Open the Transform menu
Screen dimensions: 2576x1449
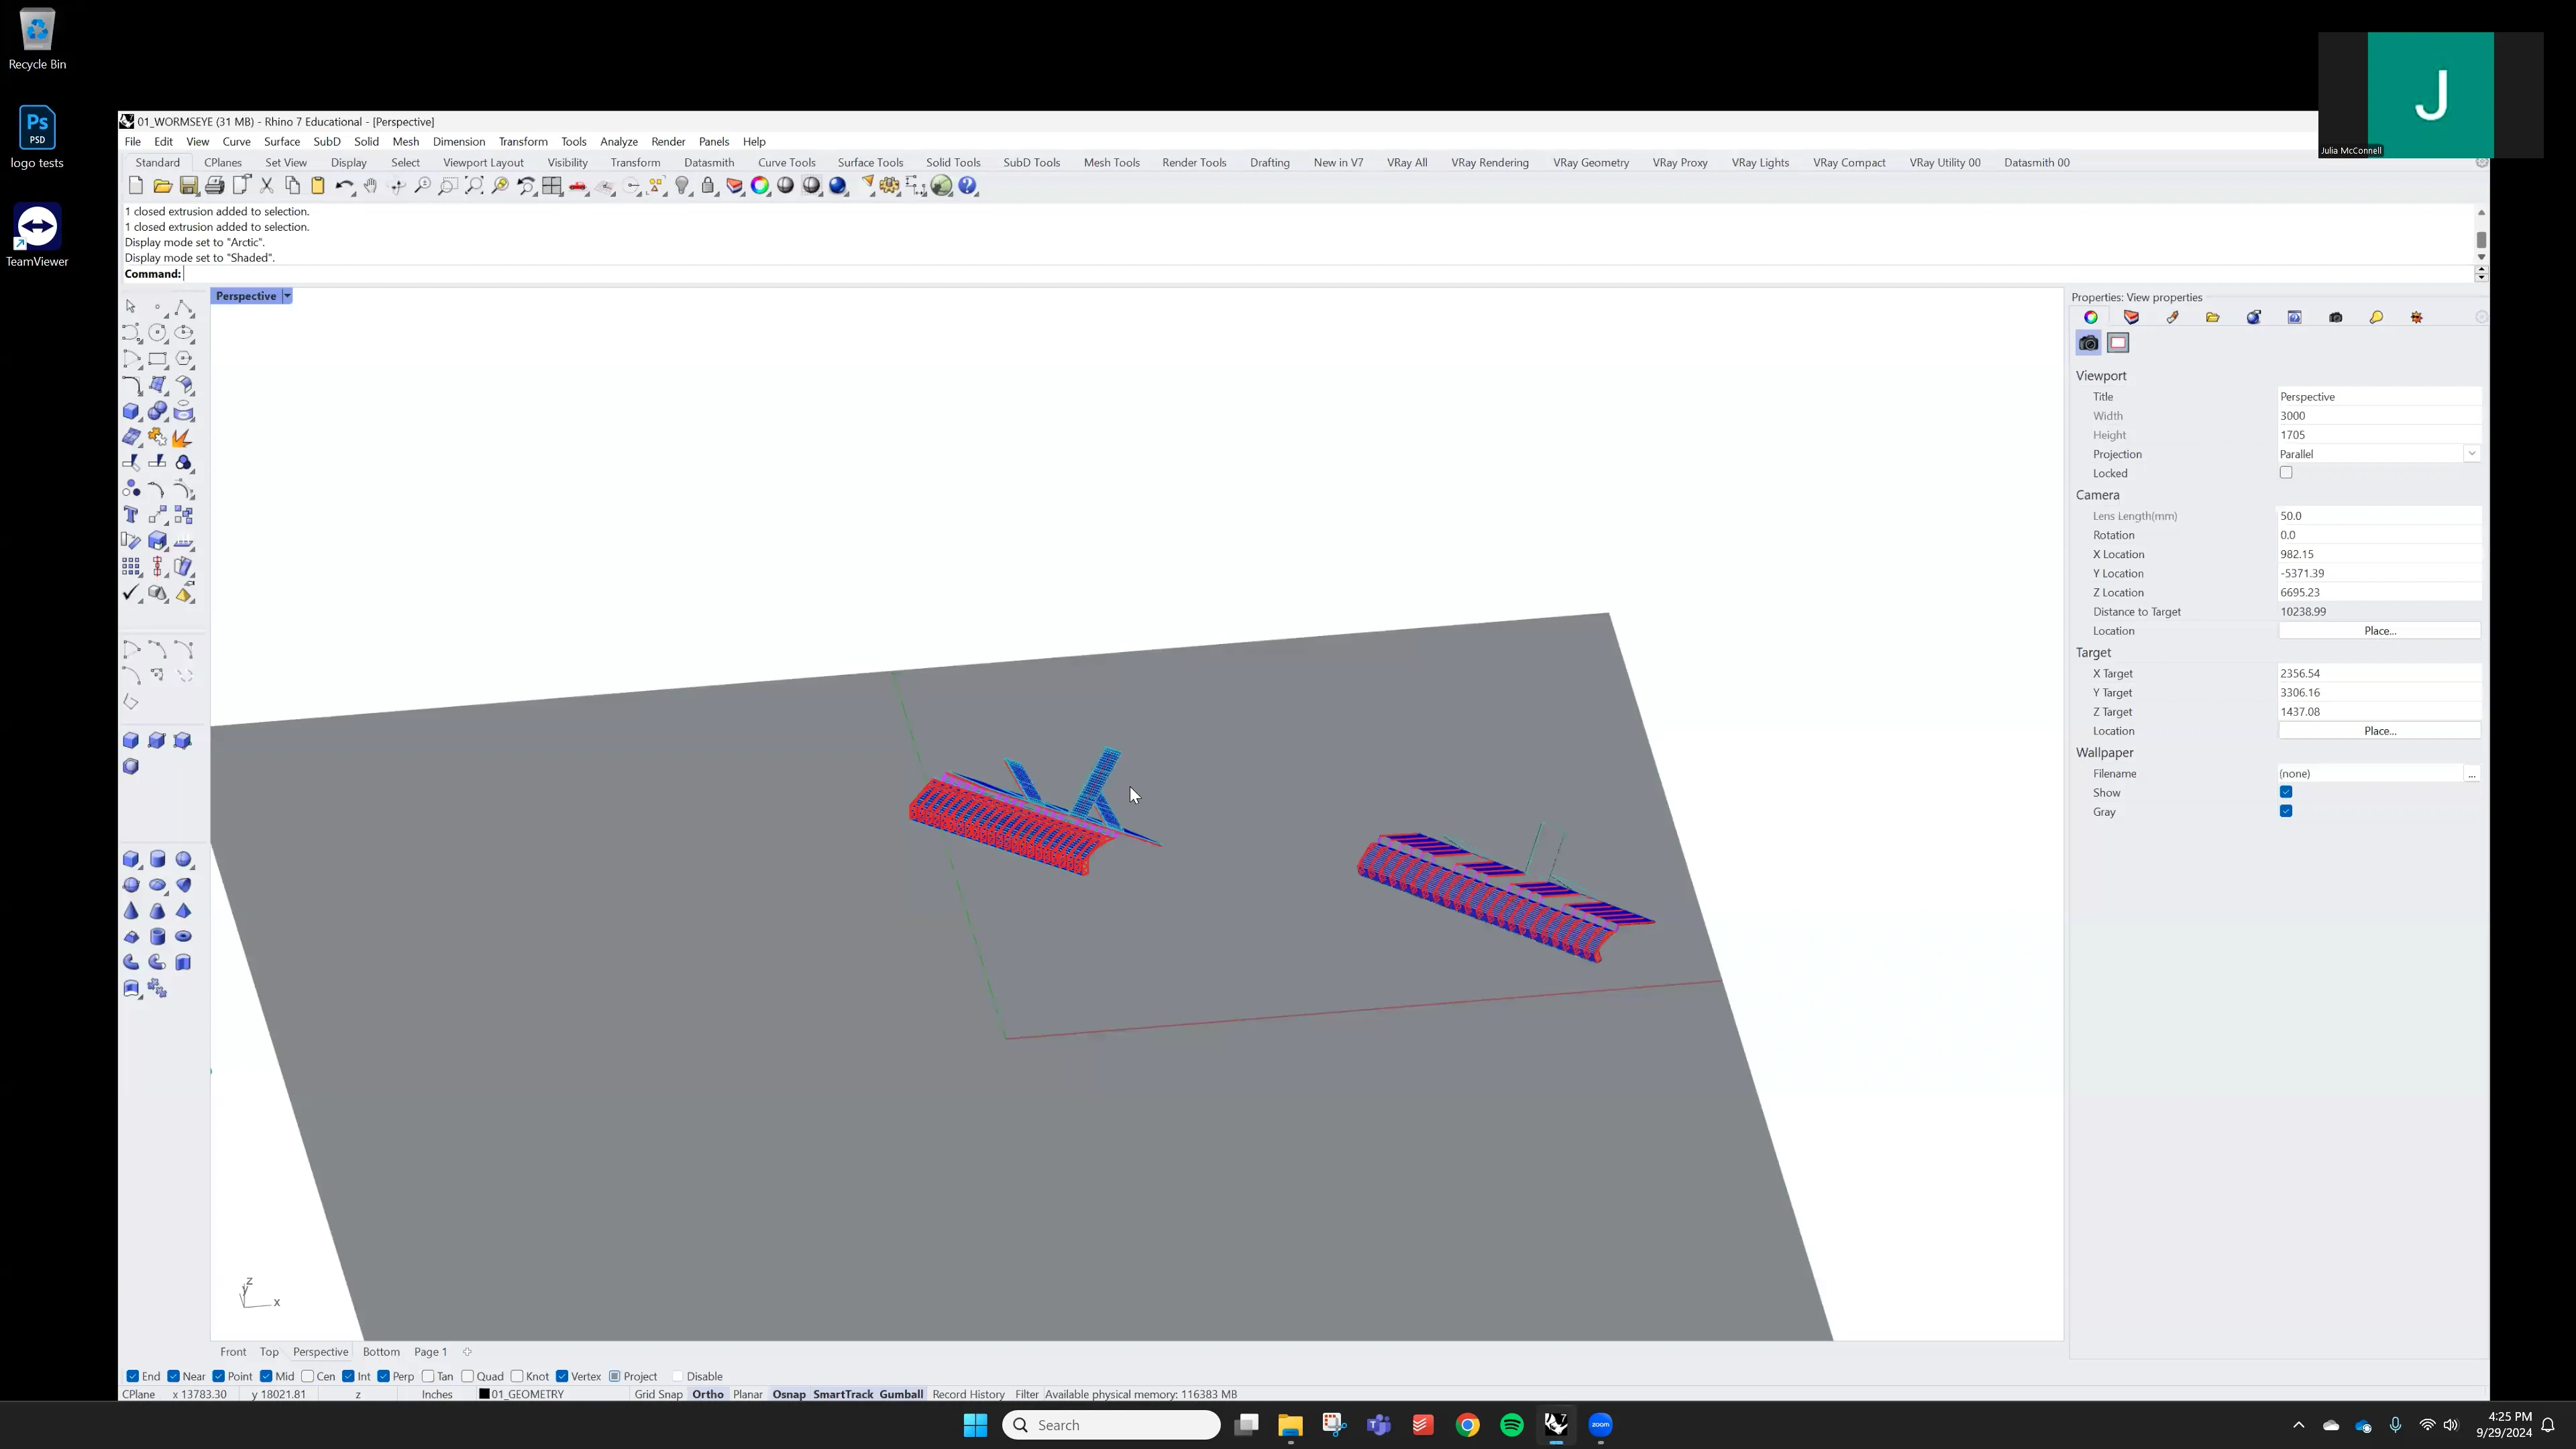(x=522, y=142)
